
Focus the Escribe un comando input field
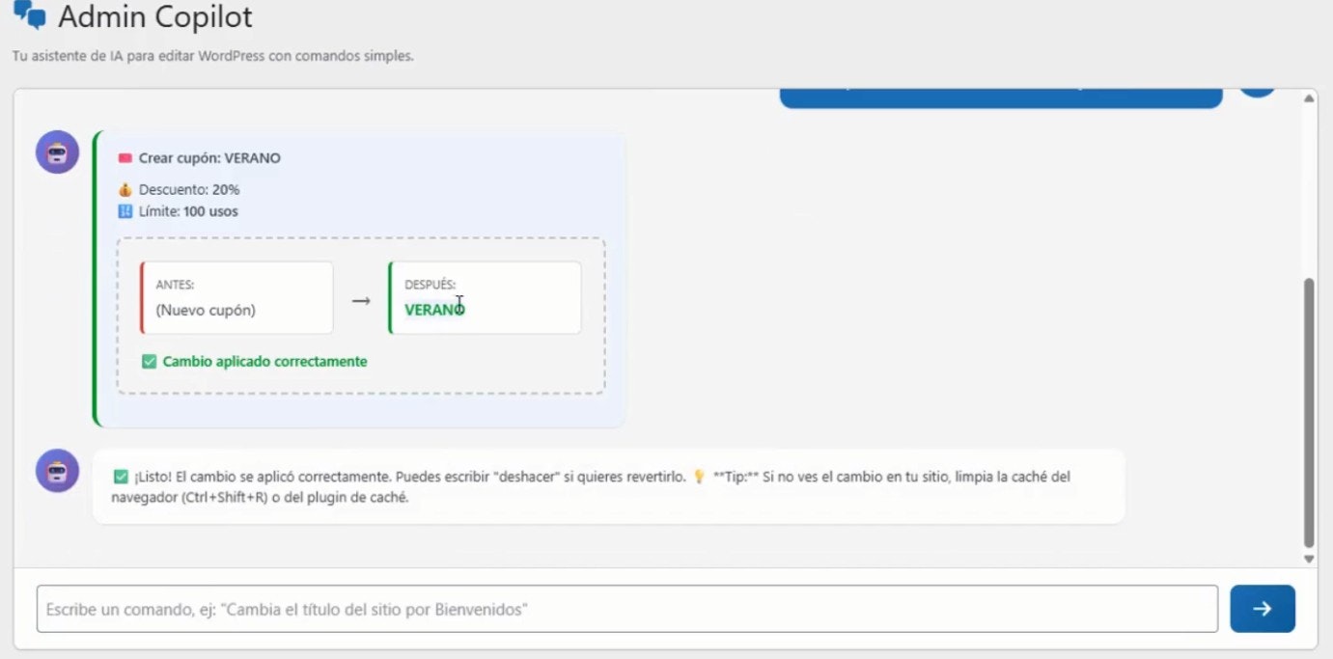pyautogui.click(x=627, y=609)
